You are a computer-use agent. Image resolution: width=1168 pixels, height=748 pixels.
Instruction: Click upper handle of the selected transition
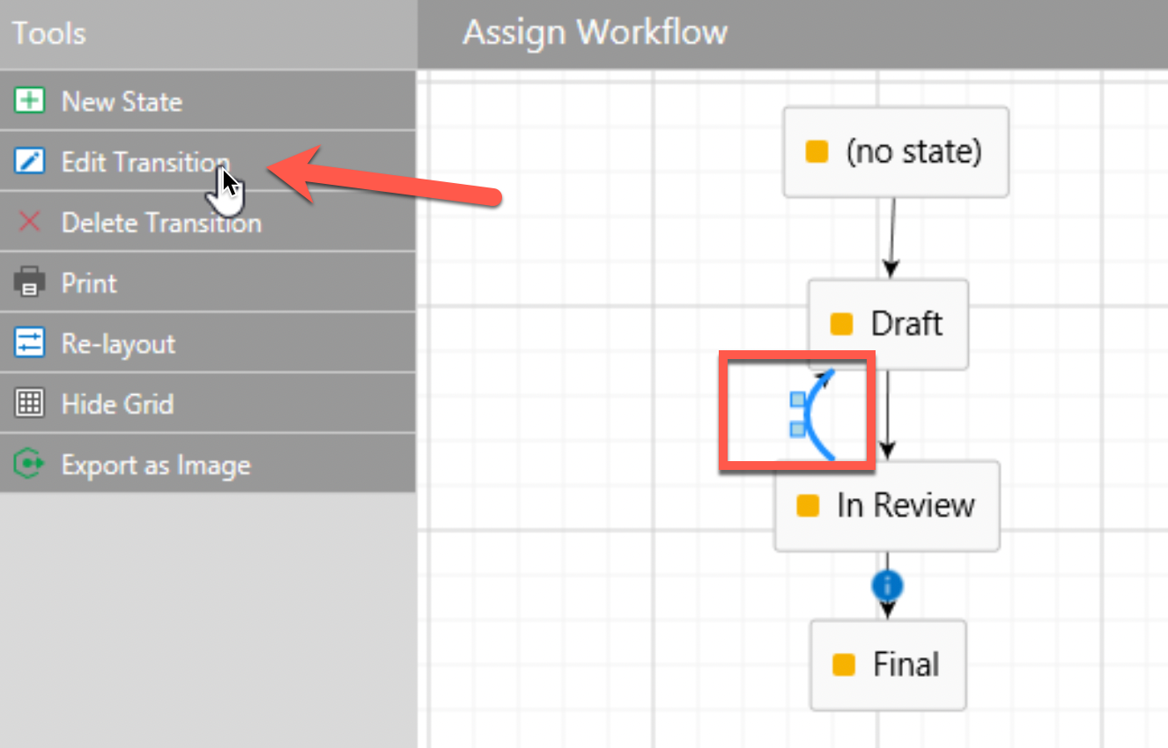tap(797, 400)
